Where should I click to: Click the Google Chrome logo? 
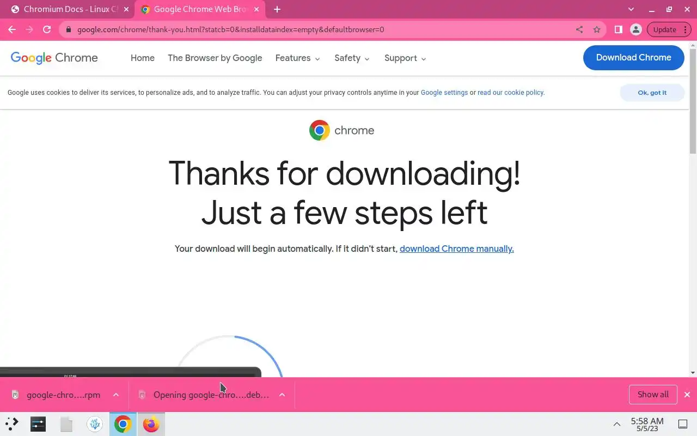click(x=54, y=58)
